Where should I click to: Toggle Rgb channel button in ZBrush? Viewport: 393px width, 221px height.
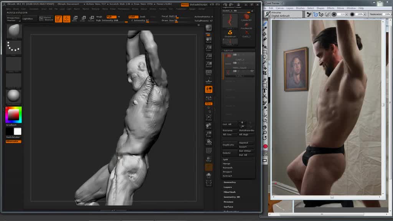[x=111, y=17]
